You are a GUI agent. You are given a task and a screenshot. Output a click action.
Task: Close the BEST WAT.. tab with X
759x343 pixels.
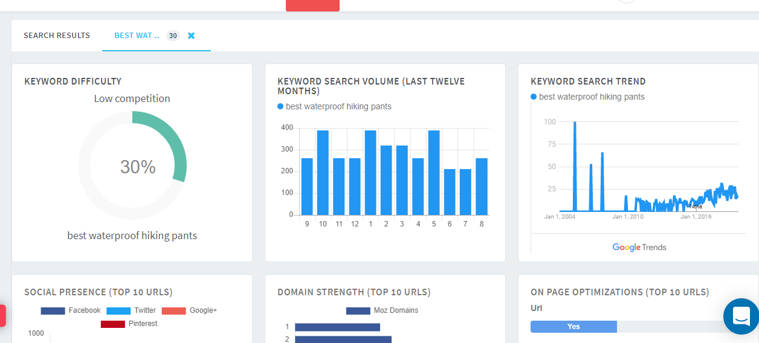191,36
